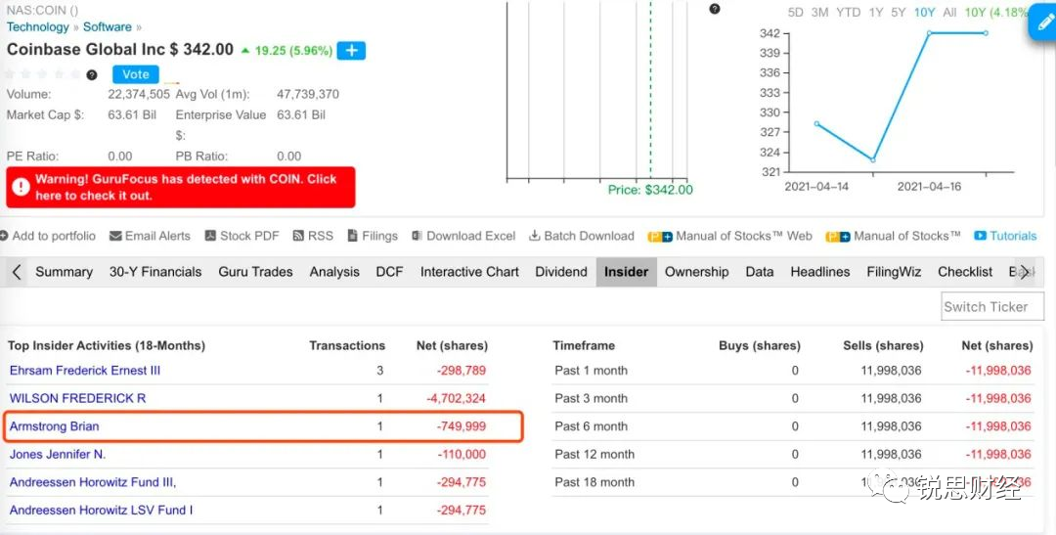Viewport: 1056px width, 535px height.
Task: Click the Price: $342.00 chart label
Action: 650,190
